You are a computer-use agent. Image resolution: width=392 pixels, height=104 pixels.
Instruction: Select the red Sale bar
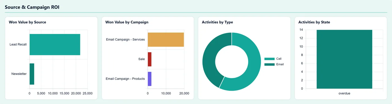(150, 59)
